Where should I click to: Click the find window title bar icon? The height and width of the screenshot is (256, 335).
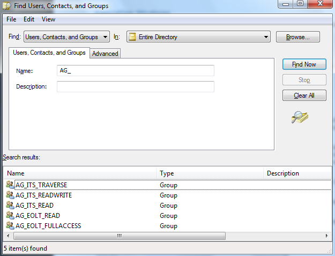pyautogui.click(x=6, y=6)
